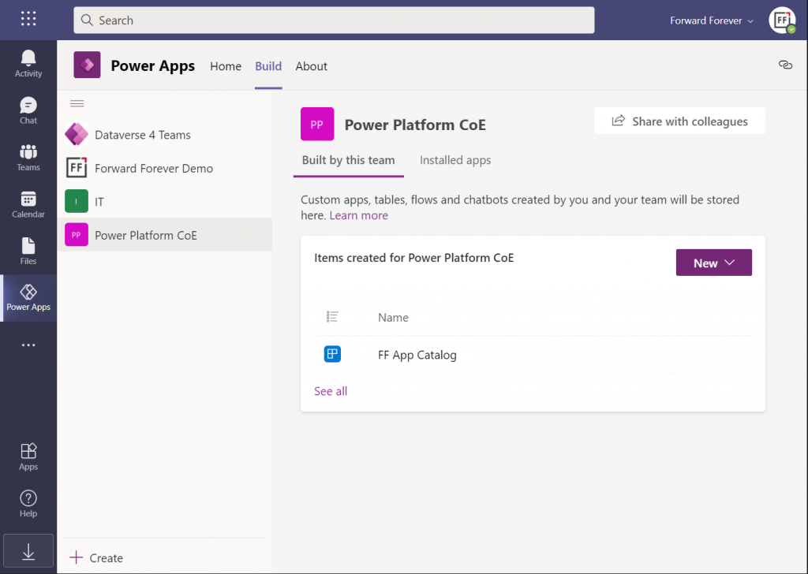Click the download desktop app button
Viewport: 808px width, 574px height.
28,551
